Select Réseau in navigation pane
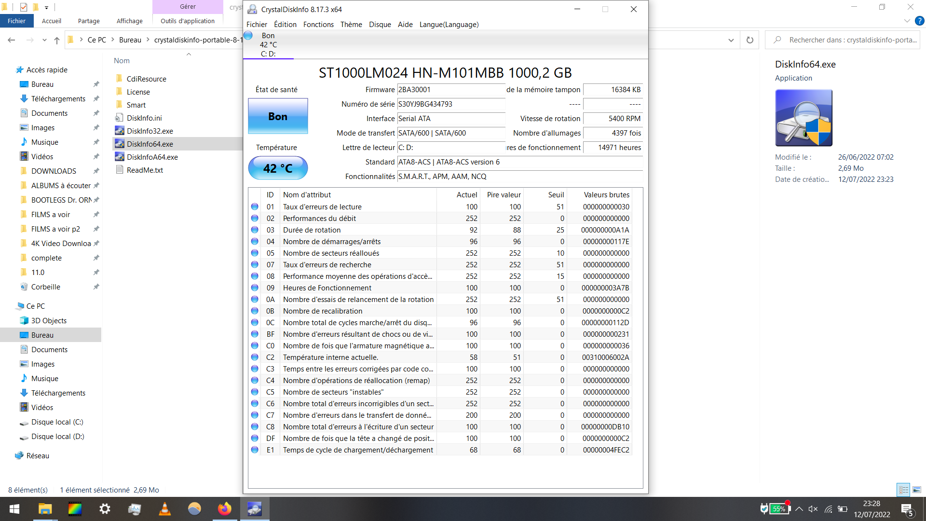The height and width of the screenshot is (521, 926). (38, 455)
